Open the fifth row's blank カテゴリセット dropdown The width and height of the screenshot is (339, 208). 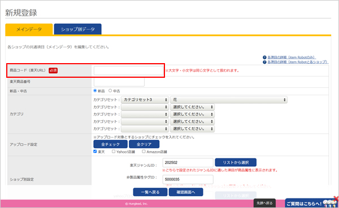point(145,129)
